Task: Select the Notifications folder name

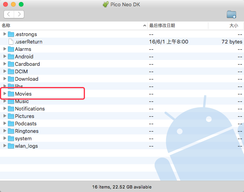Action: [30, 109]
